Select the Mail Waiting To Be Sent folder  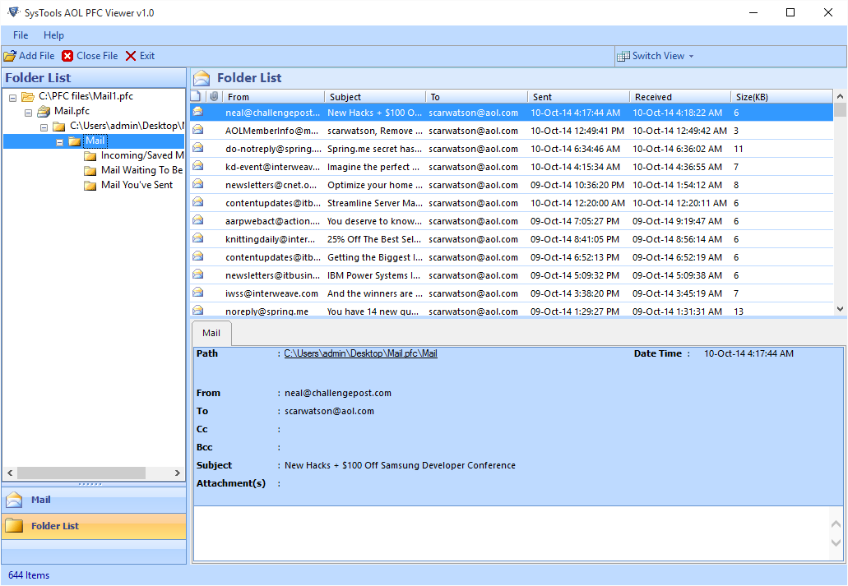point(141,171)
